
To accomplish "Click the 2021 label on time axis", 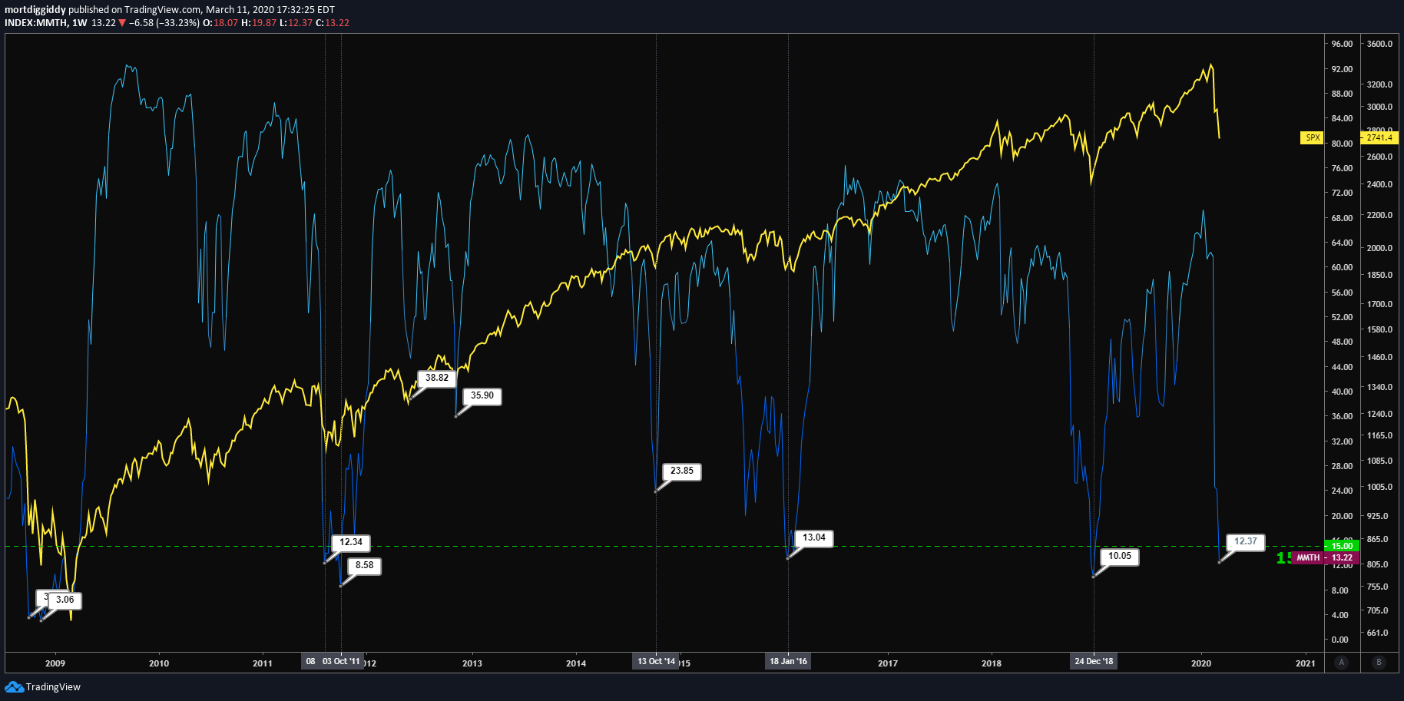I will (1306, 663).
